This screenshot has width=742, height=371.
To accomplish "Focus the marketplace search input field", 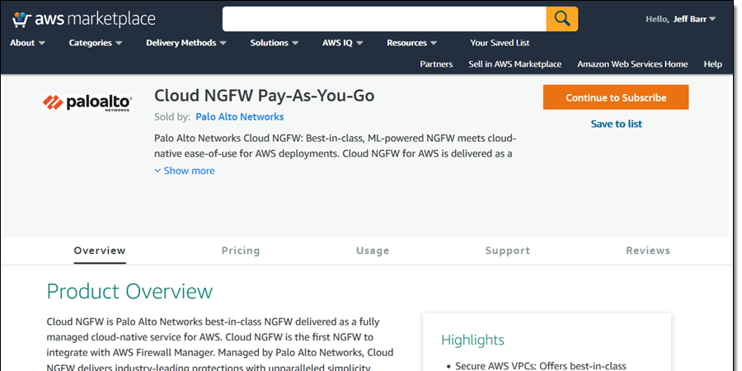I will click(384, 19).
